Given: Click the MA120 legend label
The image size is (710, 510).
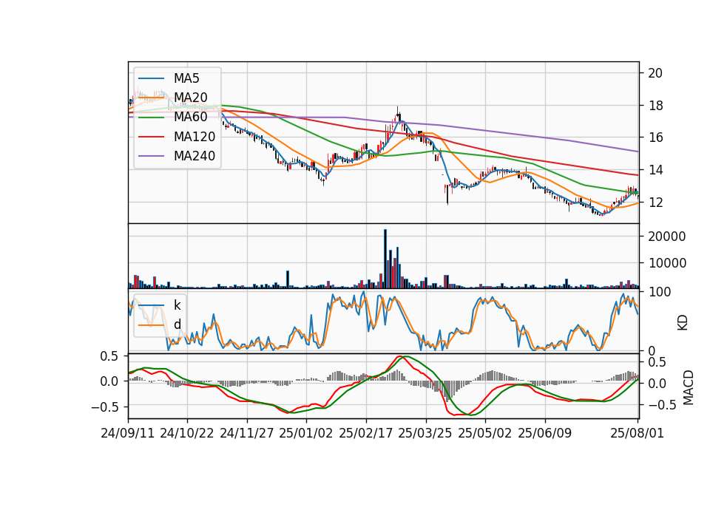Looking at the screenshot, I should click(195, 136).
